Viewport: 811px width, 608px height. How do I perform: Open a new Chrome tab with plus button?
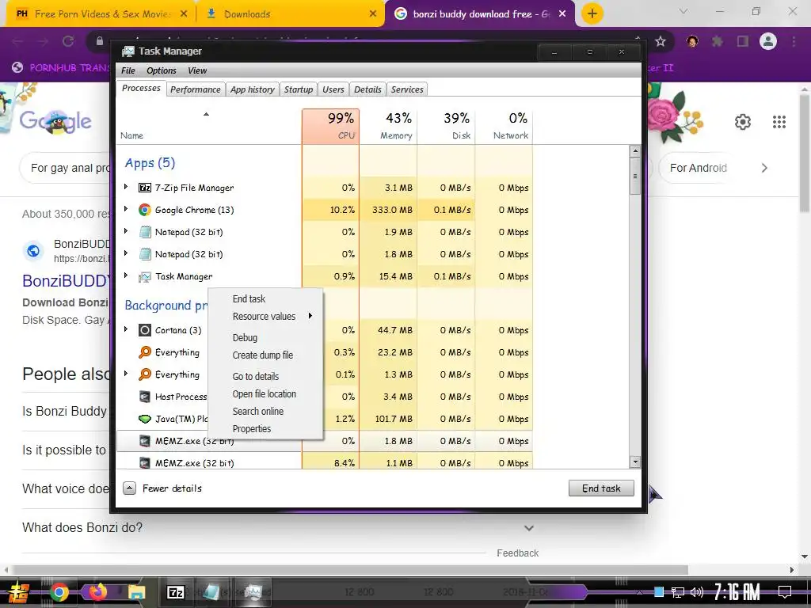coord(592,13)
